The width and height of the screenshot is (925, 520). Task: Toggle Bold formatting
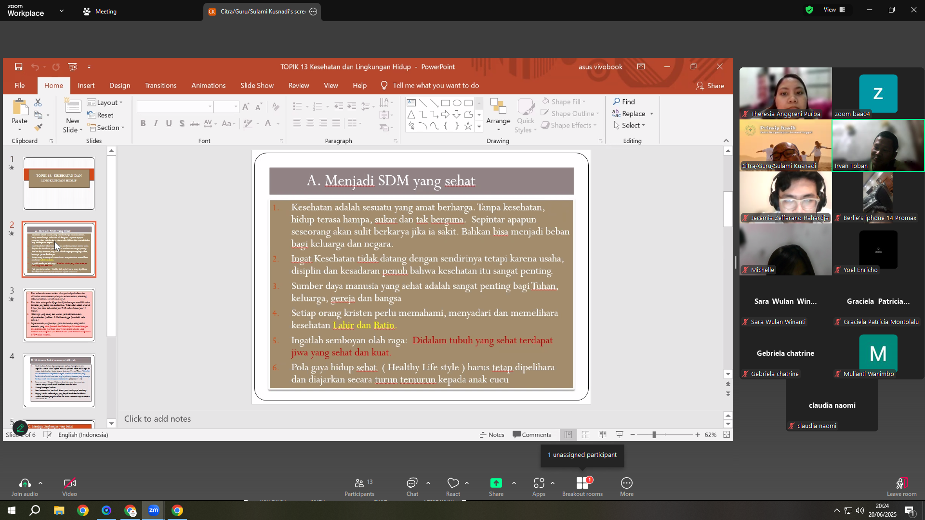click(x=143, y=124)
